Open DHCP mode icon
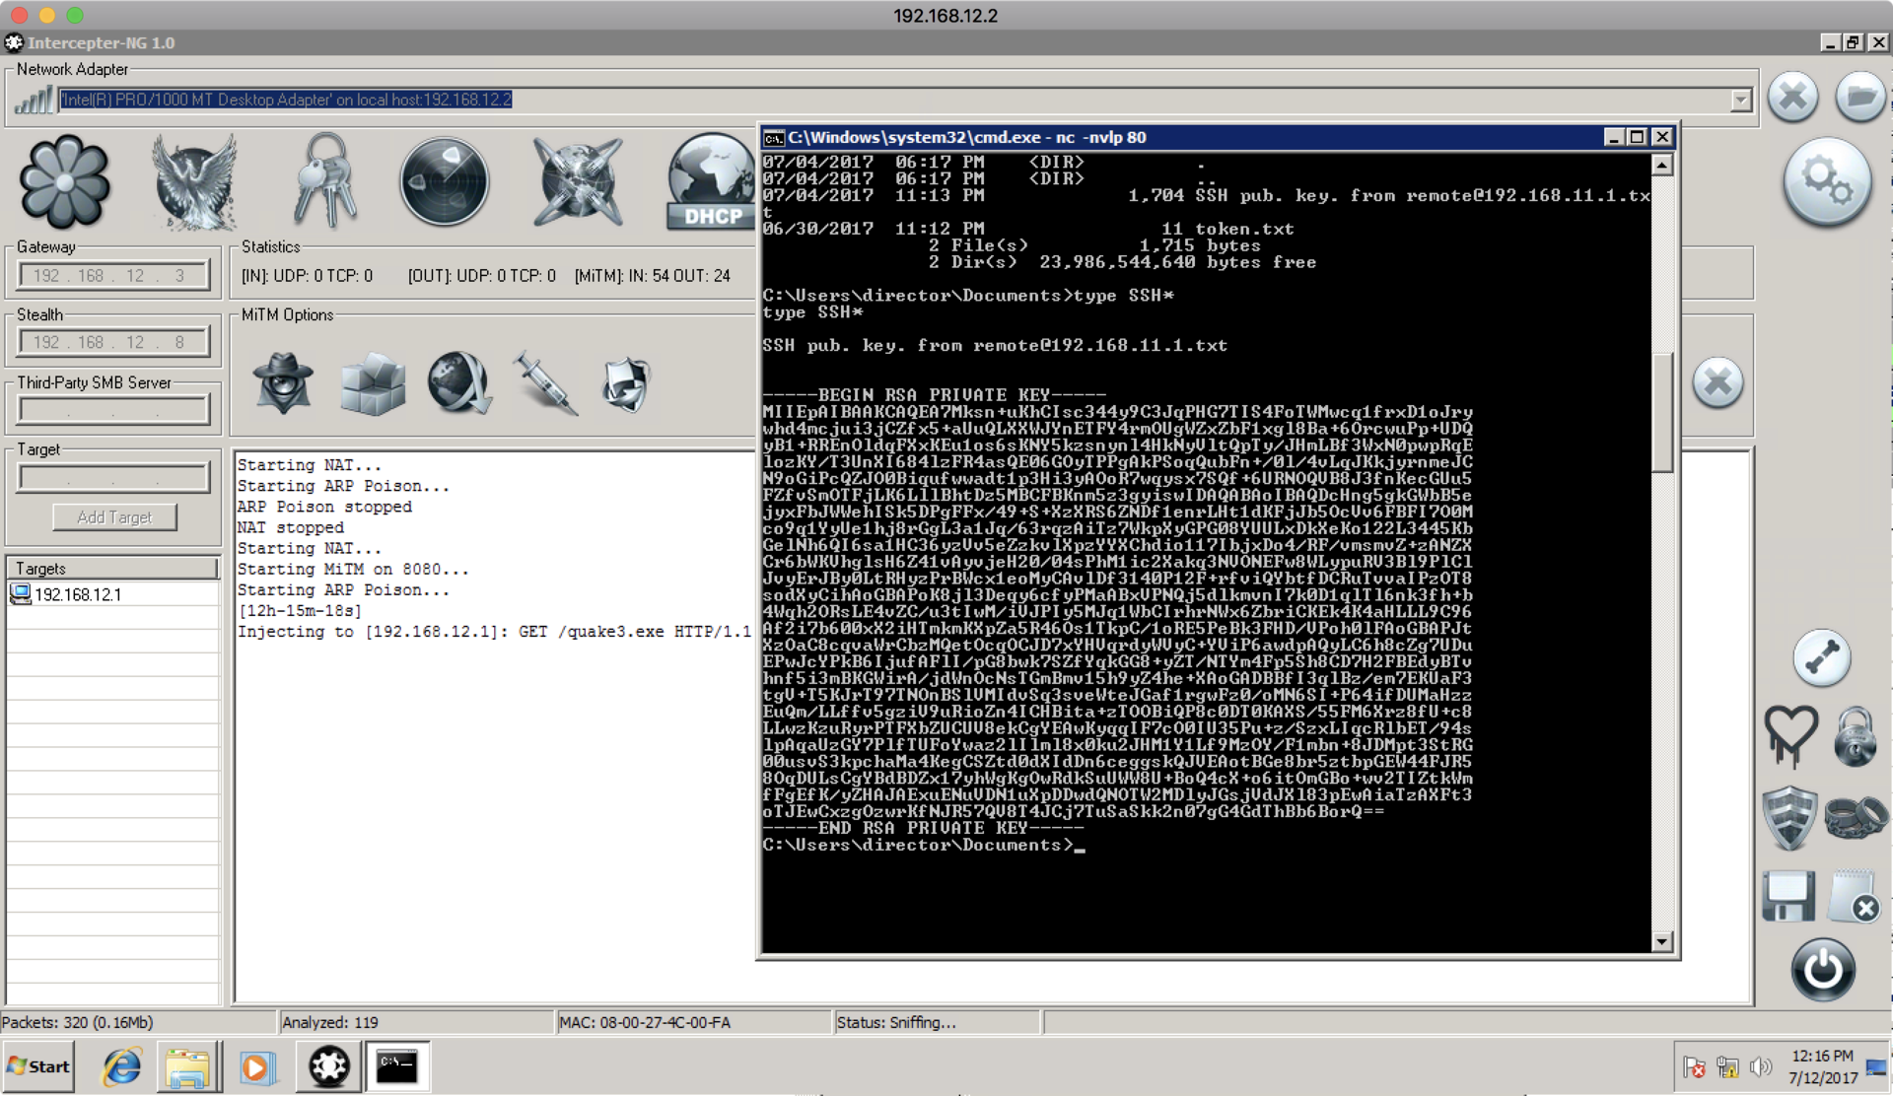This screenshot has width=1893, height=1096. [x=712, y=183]
